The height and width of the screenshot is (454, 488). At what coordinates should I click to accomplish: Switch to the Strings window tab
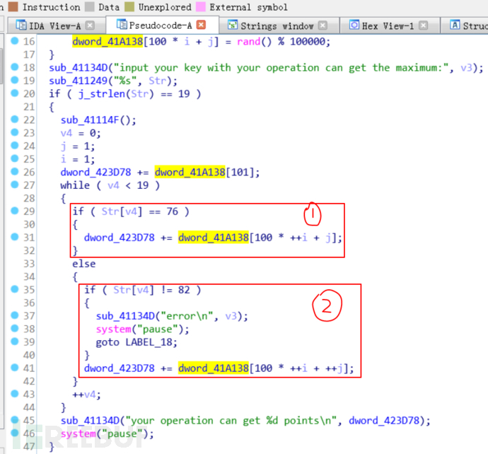[277, 25]
